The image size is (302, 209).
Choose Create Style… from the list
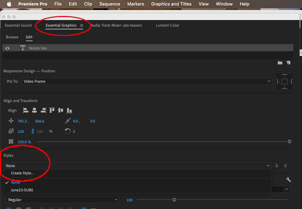pyautogui.click(x=22, y=173)
